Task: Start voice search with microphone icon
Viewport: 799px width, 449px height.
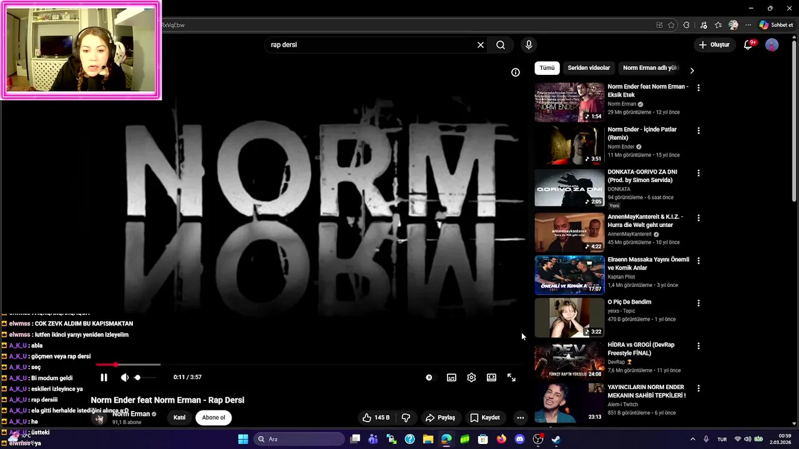Action: pos(529,45)
